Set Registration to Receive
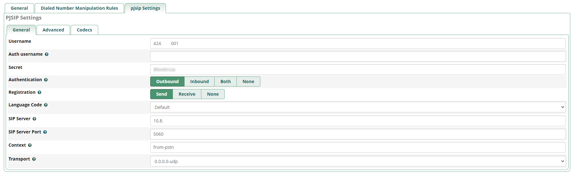 click(x=187, y=94)
